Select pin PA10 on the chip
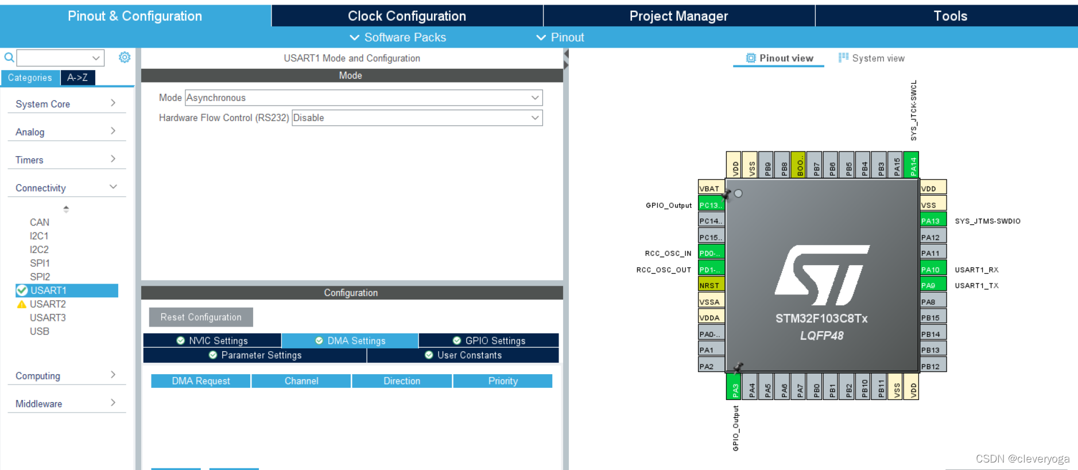1078x470 pixels. coord(933,269)
